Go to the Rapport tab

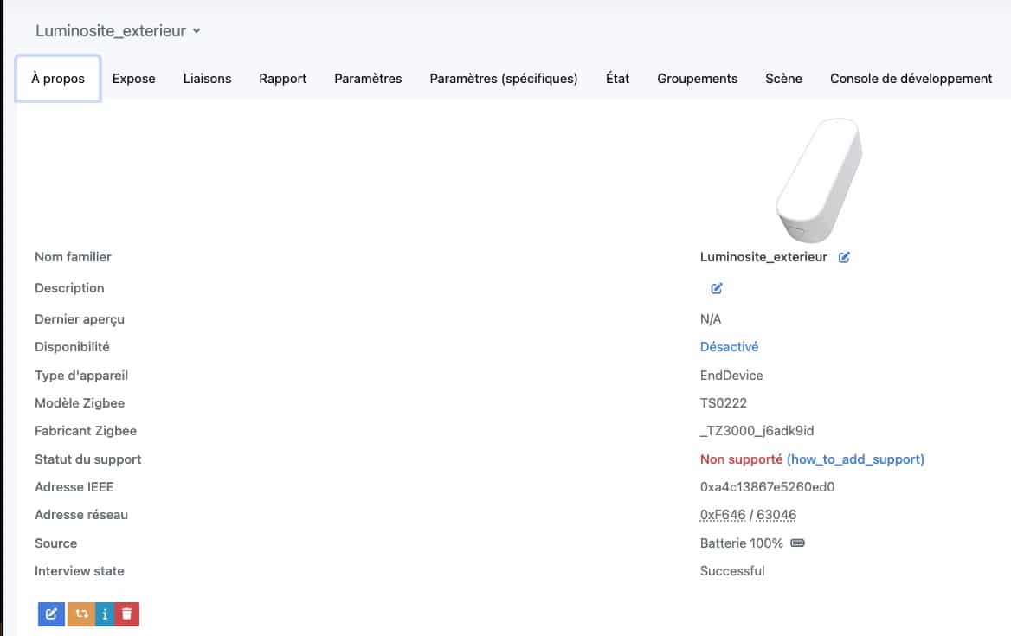pos(283,79)
